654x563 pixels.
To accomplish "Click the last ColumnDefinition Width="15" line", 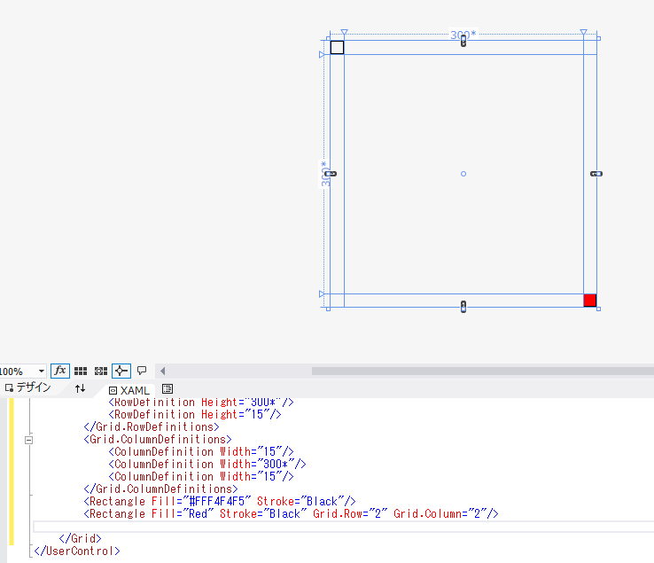I will (x=201, y=477).
